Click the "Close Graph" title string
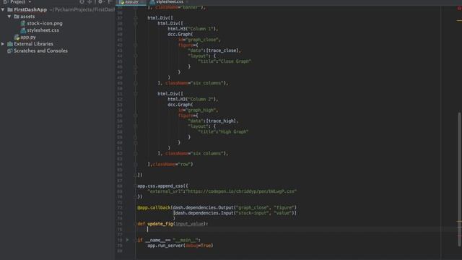 (x=235, y=61)
